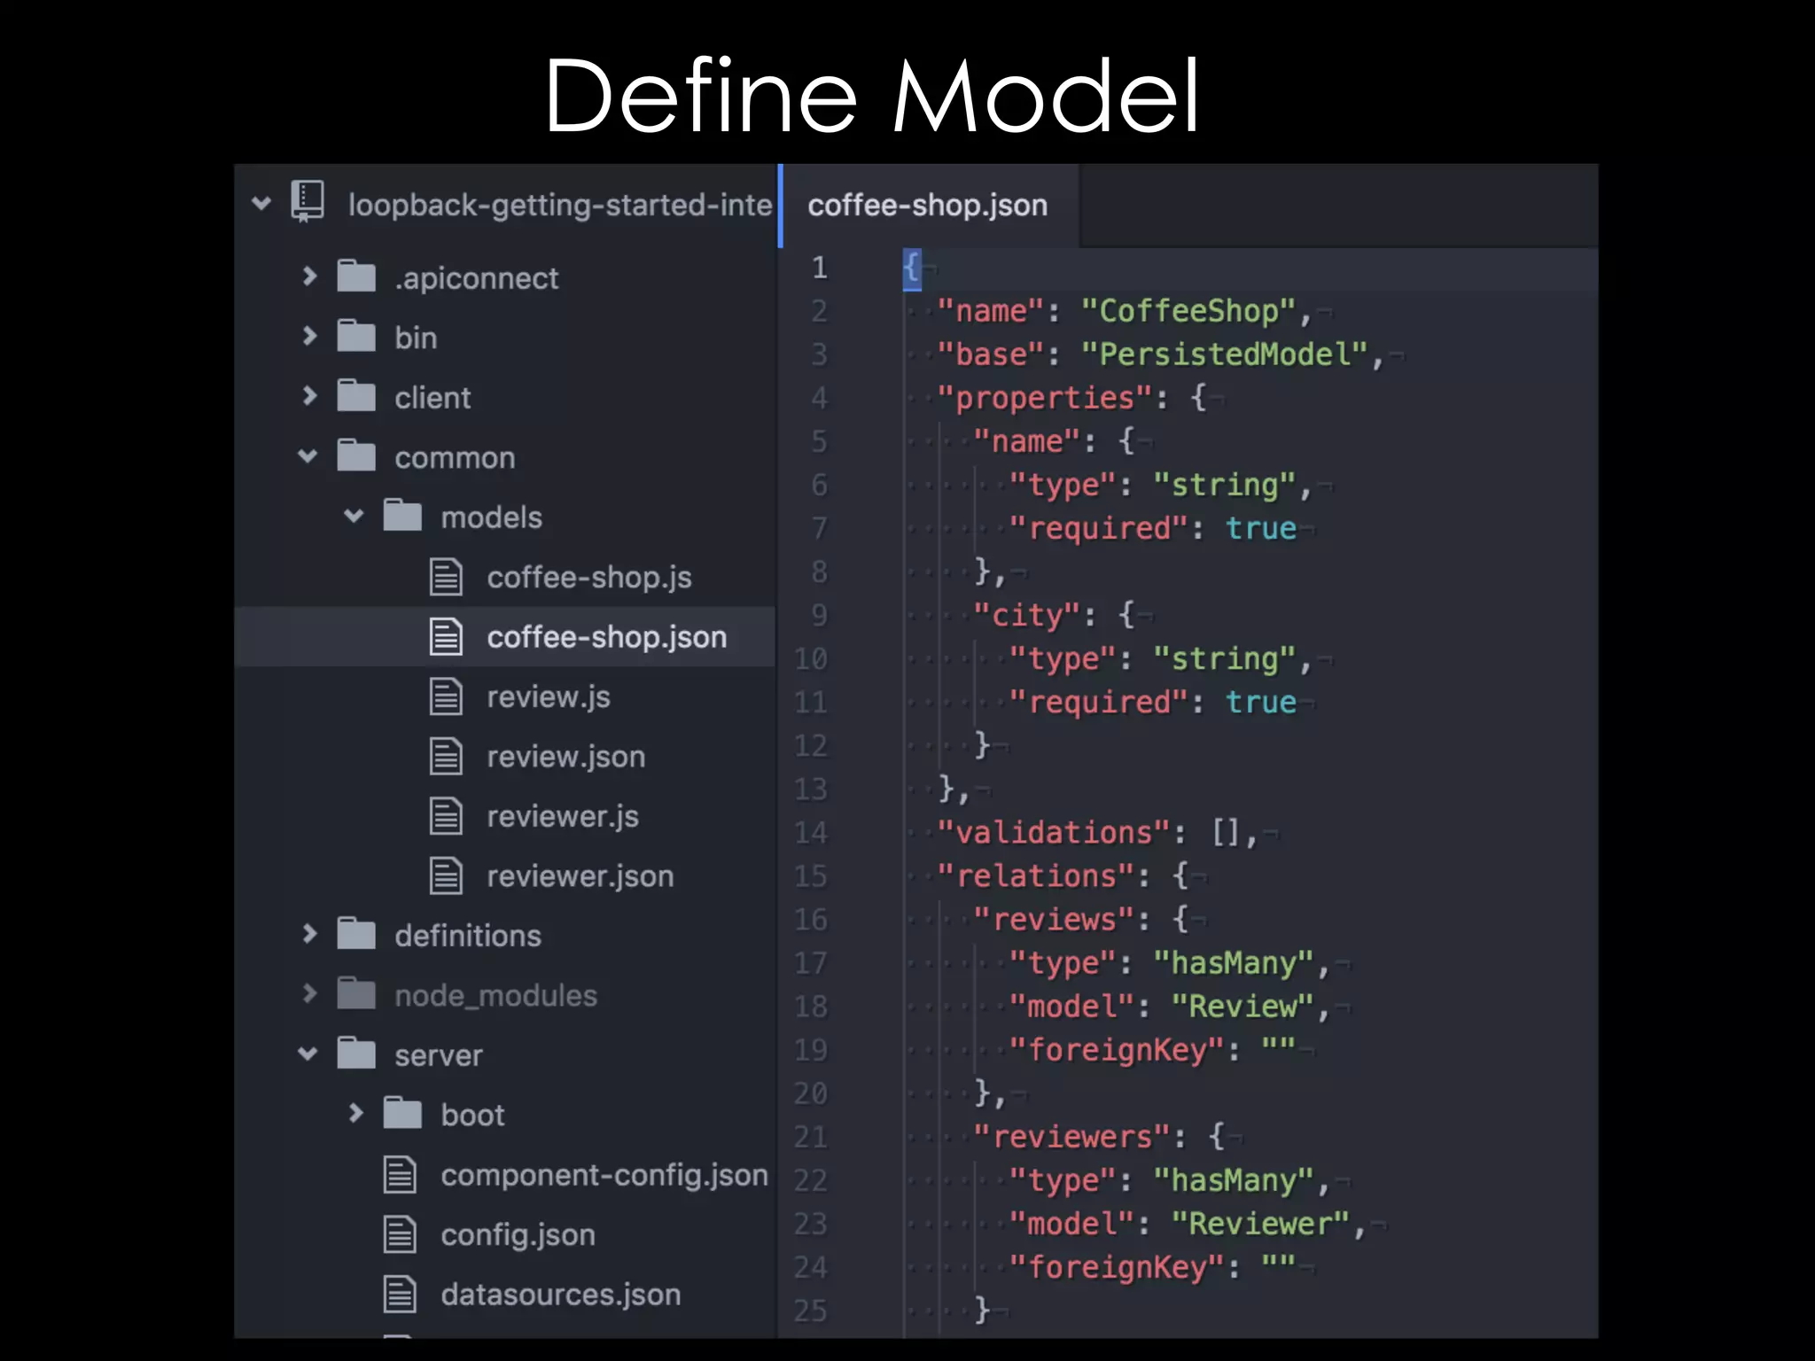Viewport: 1815px width, 1361px height.
Task: Click the component-config.json file icon
Action: (x=400, y=1175)
